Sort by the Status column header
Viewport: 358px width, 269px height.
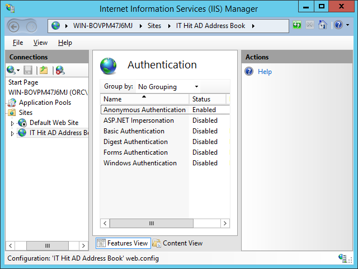(x=208, y=99)
